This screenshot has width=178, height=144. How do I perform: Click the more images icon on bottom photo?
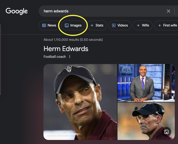click(166, 132)
